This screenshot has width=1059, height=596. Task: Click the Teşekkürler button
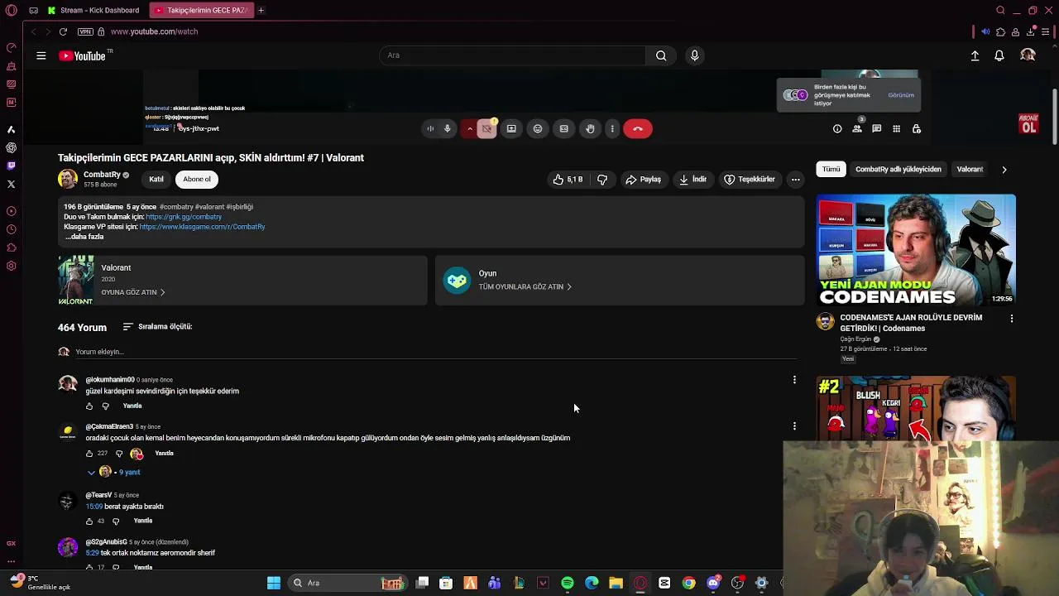click(x=750, y=179)
